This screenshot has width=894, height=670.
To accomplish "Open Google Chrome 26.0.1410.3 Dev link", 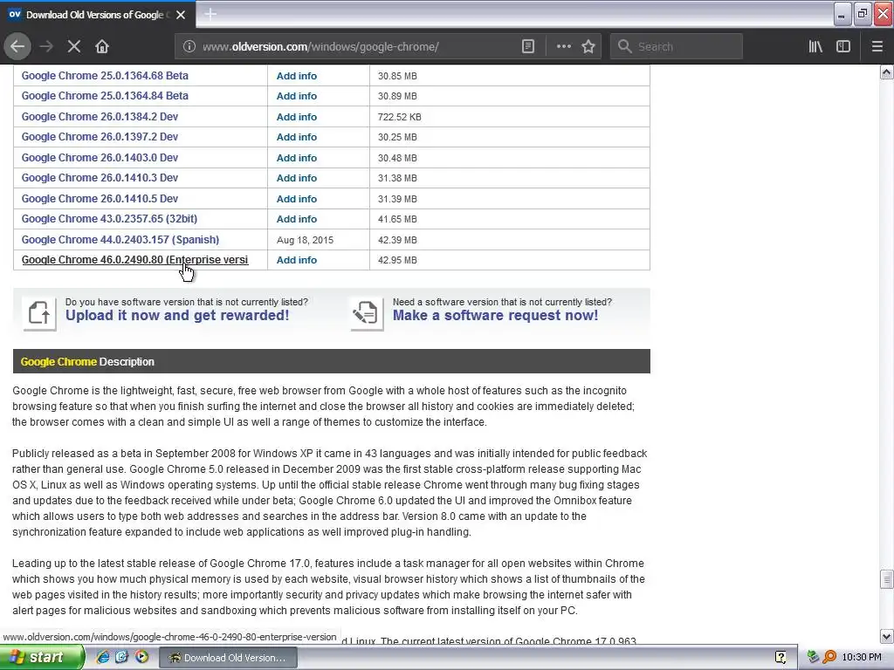I will click(x=100, y=178).
